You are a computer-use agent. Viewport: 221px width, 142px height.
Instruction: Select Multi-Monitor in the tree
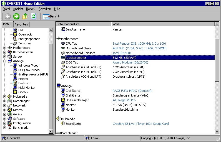[27, 88]
